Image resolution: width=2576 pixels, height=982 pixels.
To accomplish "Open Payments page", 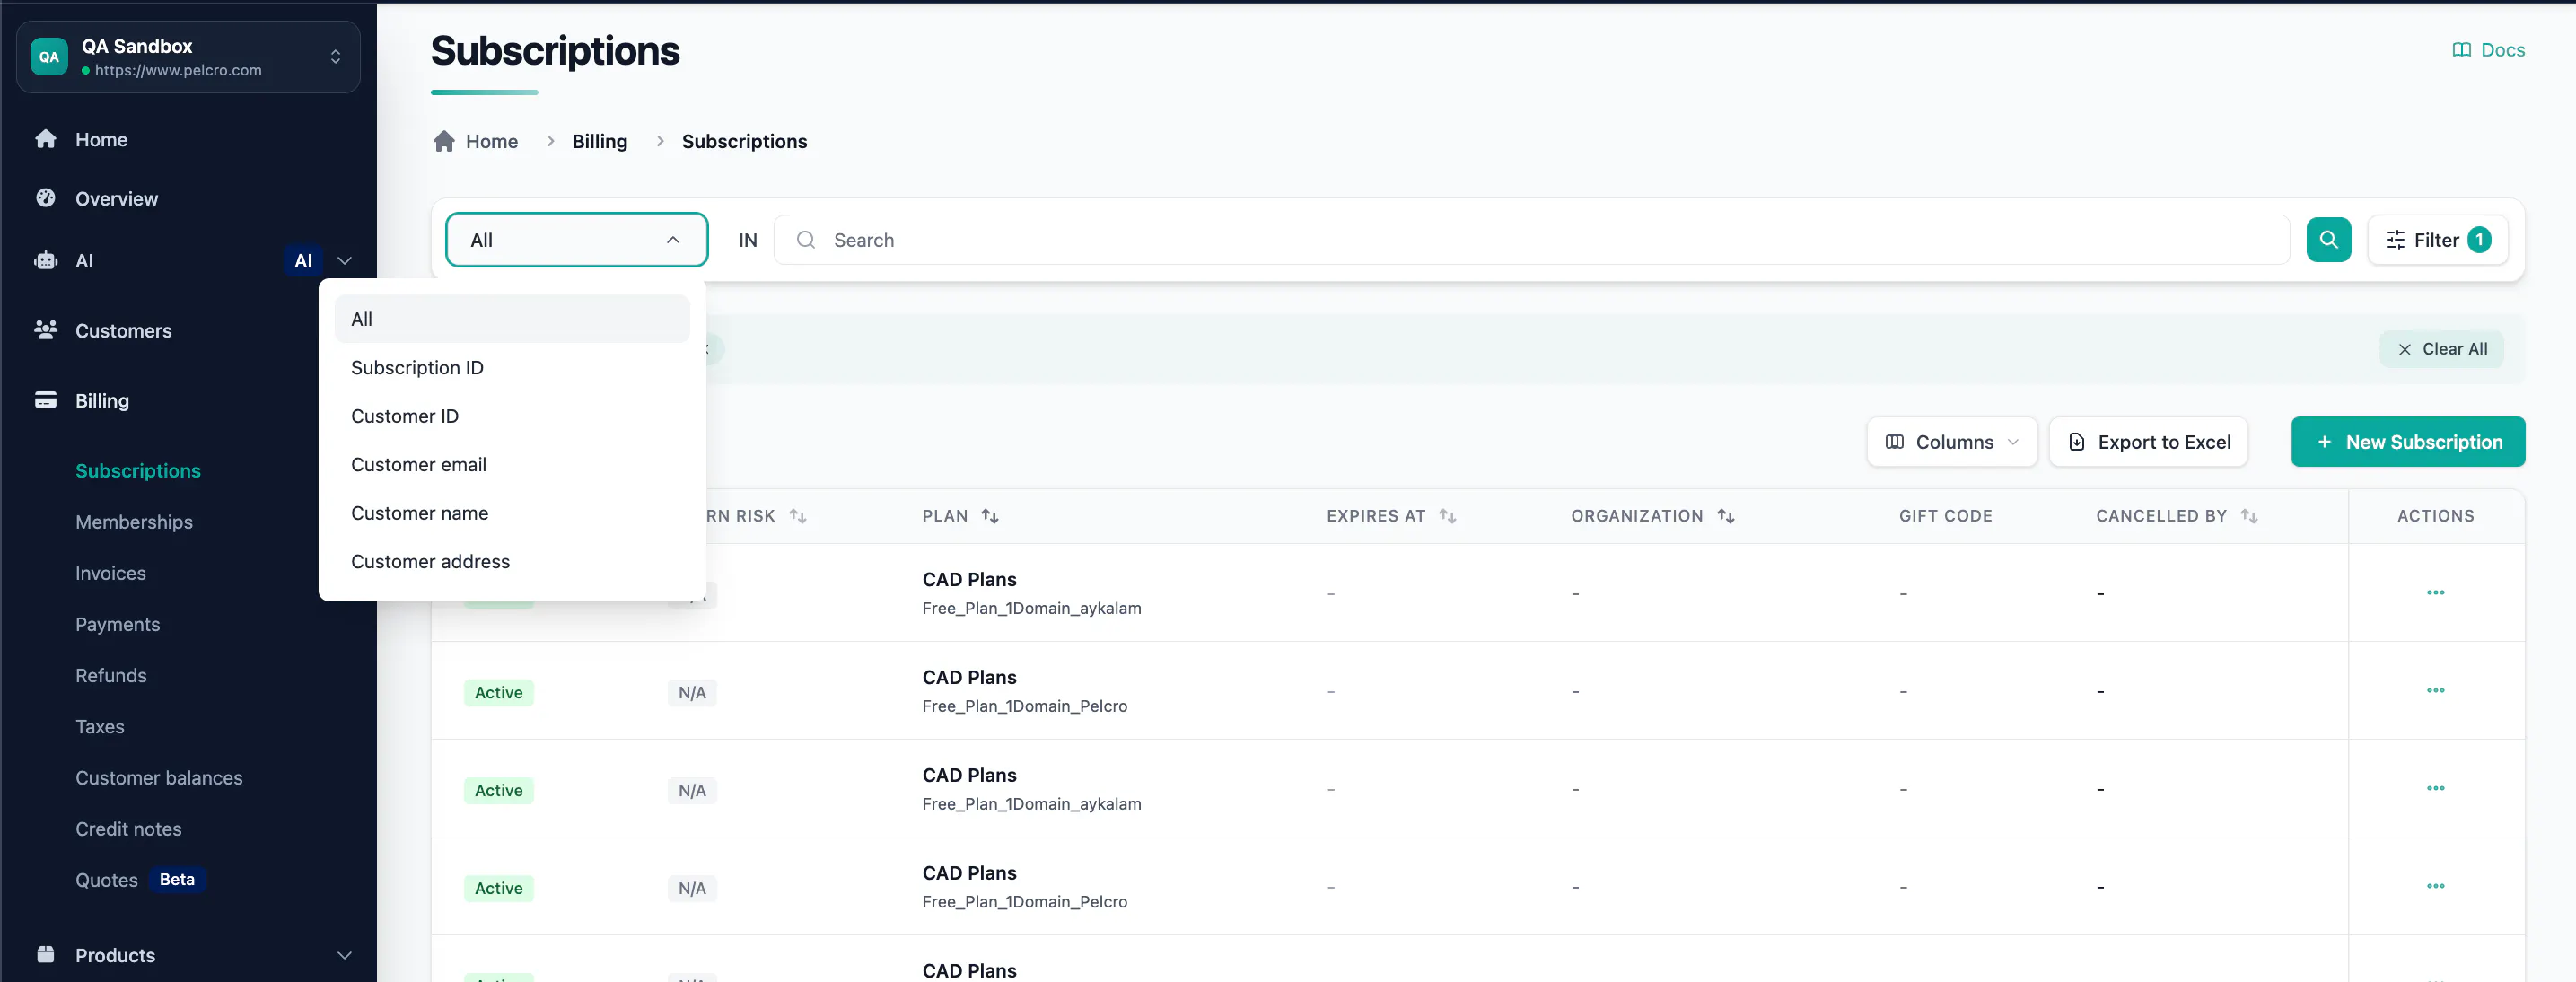I will [x=117, y=623].
